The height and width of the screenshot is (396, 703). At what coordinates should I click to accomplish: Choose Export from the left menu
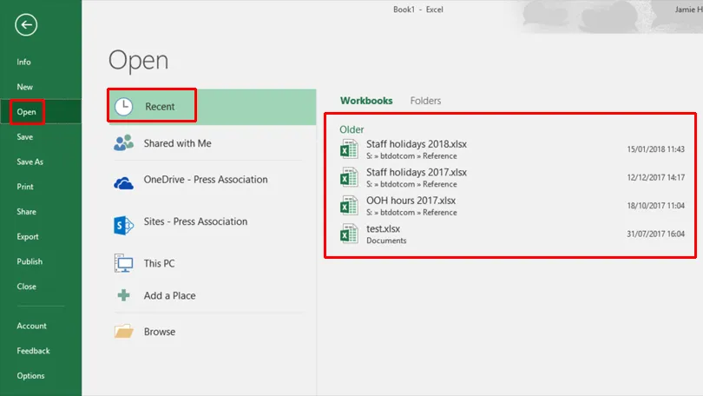pyautogui.click(x=28, y=236)
